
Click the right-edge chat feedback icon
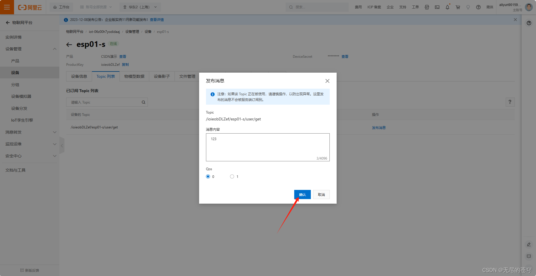pyautogui.click(x=529, y=257)
